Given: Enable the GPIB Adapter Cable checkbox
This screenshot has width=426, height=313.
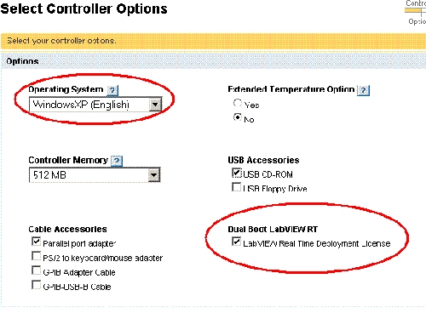Looking at the screenshot, I should (x=36, y=270).
